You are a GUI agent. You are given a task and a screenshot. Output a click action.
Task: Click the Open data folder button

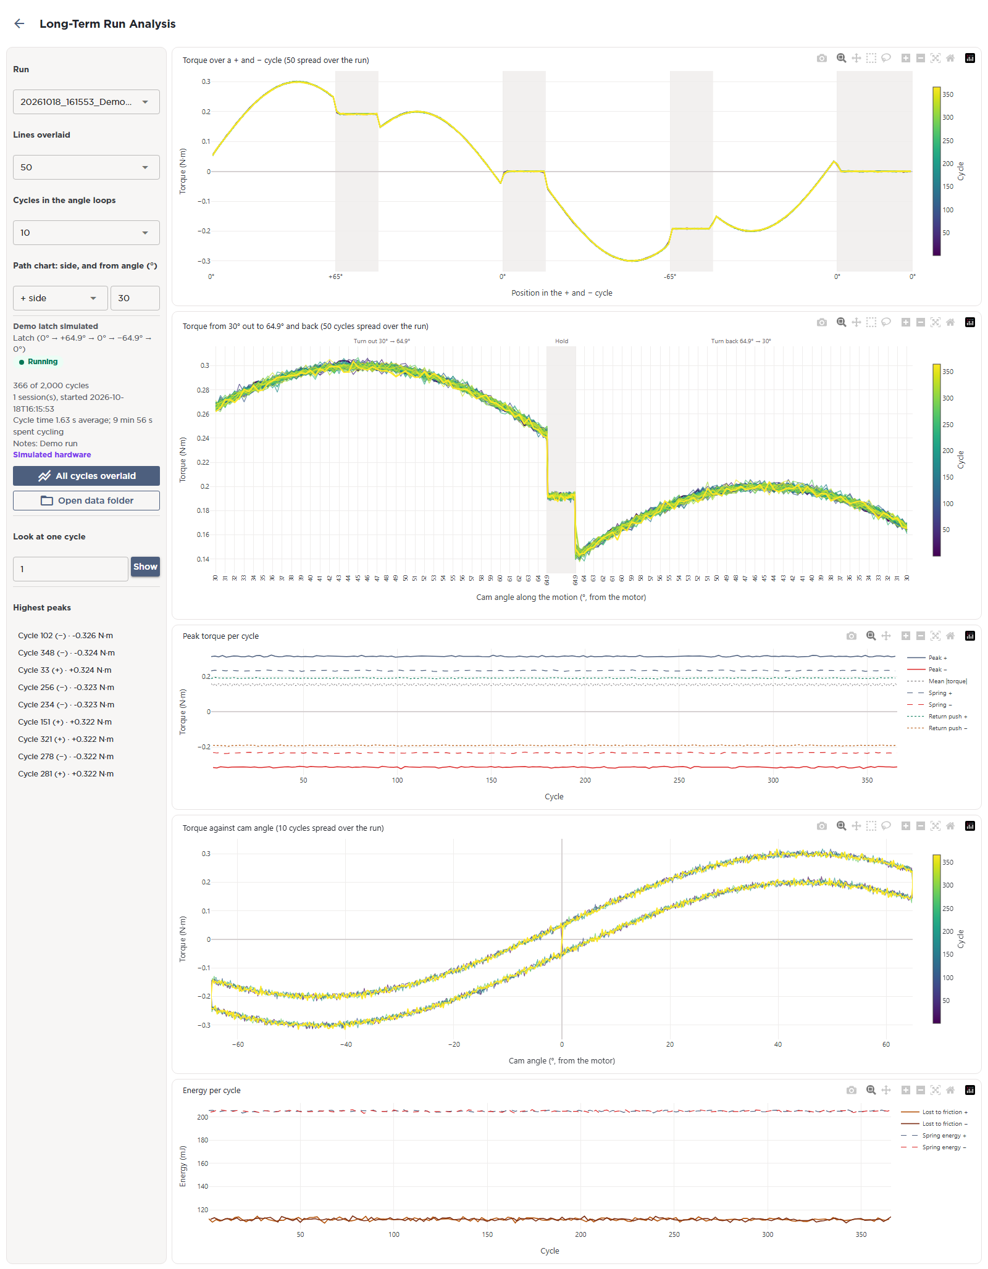coord(86,501)
